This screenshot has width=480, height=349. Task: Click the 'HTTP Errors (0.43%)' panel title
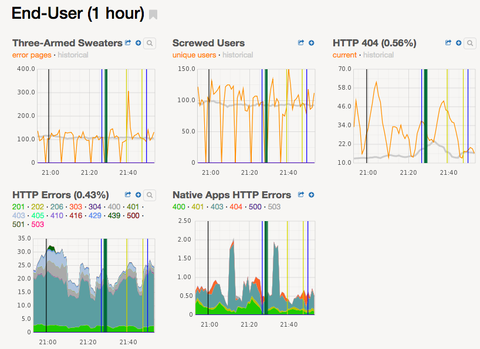click(x=60, y=195)
